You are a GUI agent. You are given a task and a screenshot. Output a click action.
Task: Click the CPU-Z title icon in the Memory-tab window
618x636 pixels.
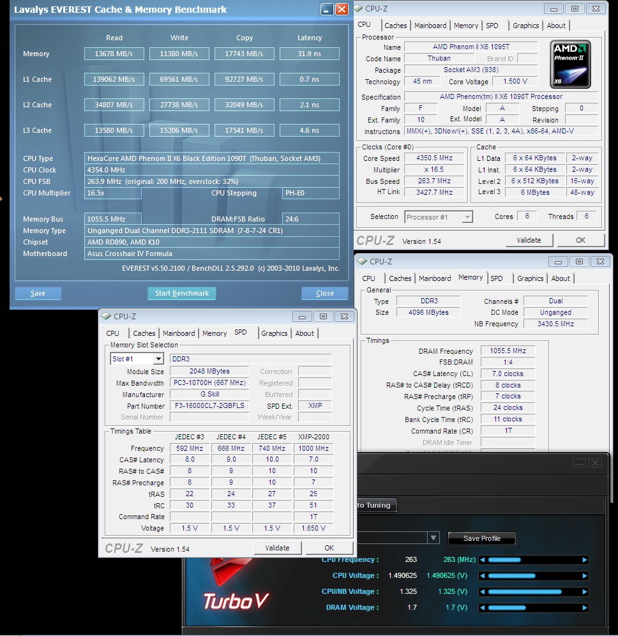362,261
